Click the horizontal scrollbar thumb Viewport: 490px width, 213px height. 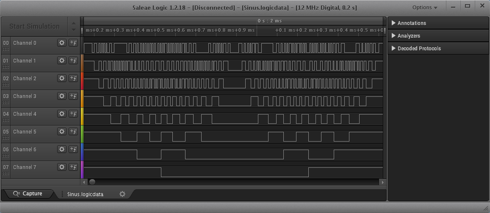(x=92, y=182)
